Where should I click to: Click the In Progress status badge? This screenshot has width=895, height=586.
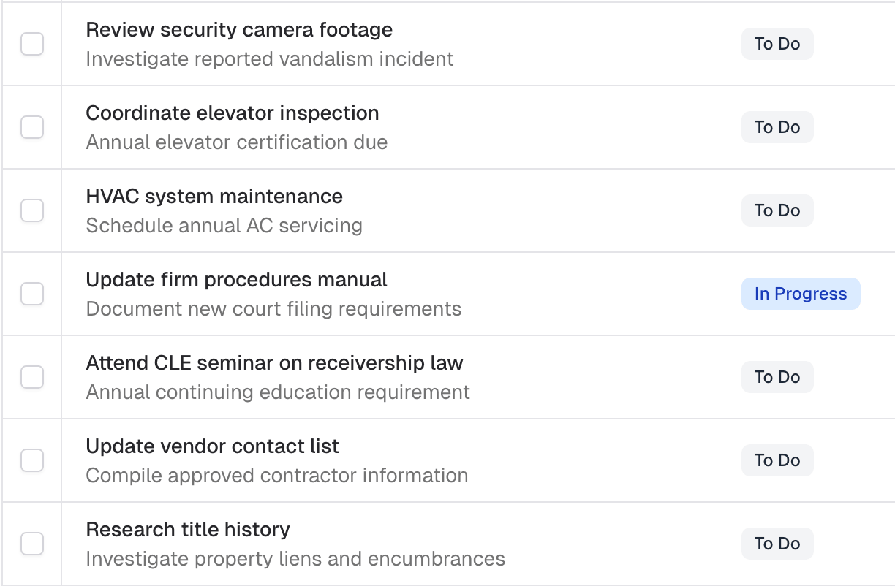point(801,294)
